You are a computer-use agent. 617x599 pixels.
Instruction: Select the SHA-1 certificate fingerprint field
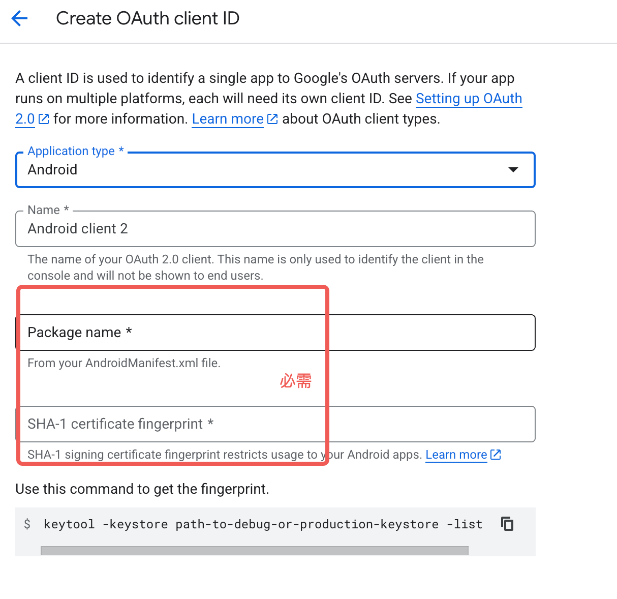pos(274,424)
